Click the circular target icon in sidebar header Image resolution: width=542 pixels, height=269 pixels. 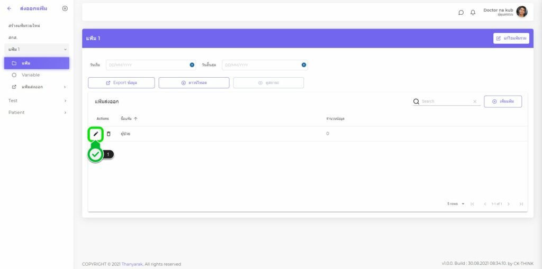click(65, 8)
